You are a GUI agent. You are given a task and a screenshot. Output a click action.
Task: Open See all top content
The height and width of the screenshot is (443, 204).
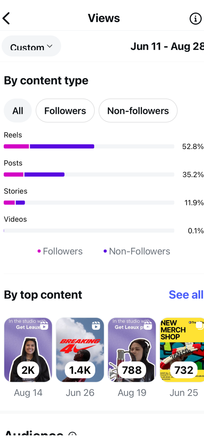[x=186, y=295]
